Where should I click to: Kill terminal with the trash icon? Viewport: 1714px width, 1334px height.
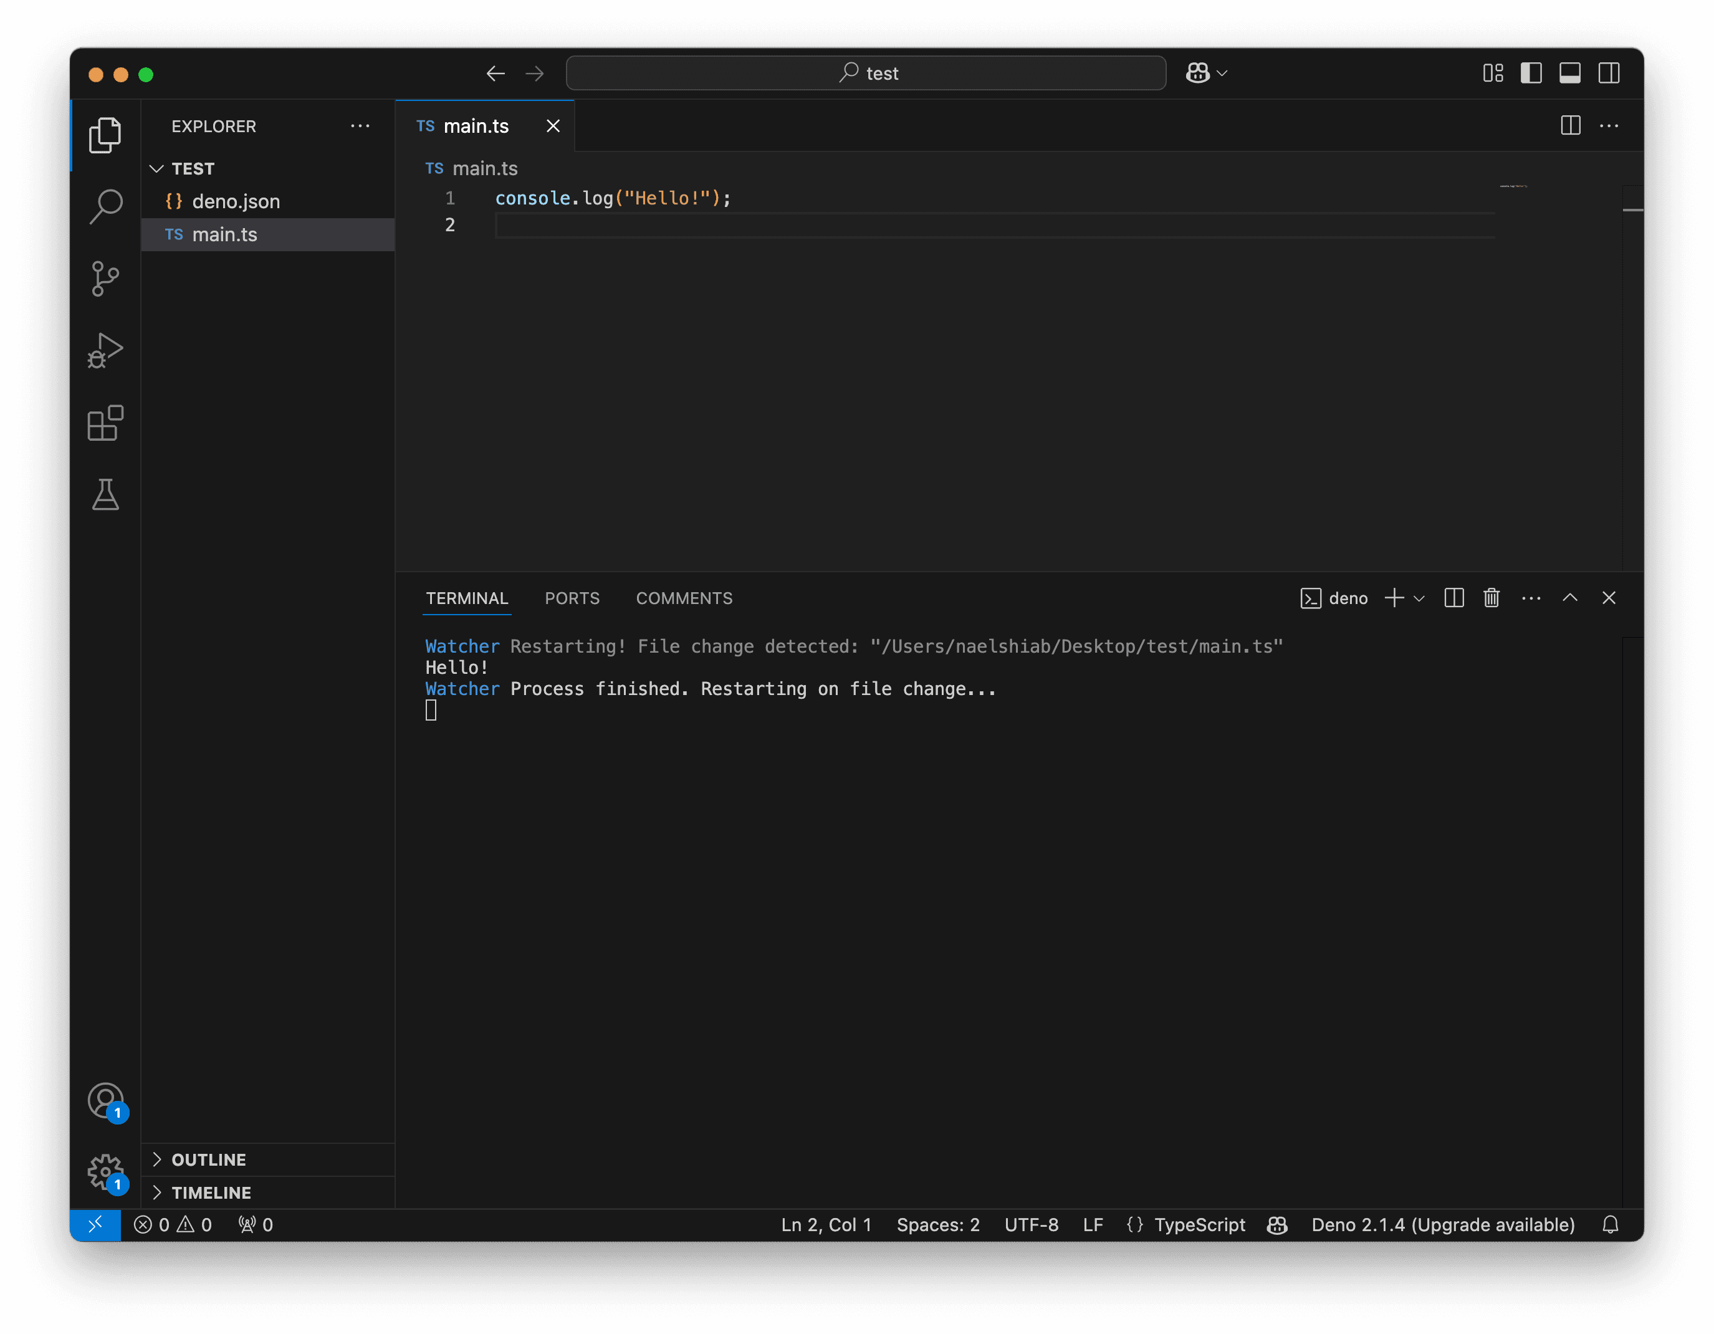[1491, 598]
